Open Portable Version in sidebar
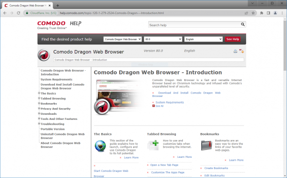Screen dimensions: 287x178 click(53, 129)
